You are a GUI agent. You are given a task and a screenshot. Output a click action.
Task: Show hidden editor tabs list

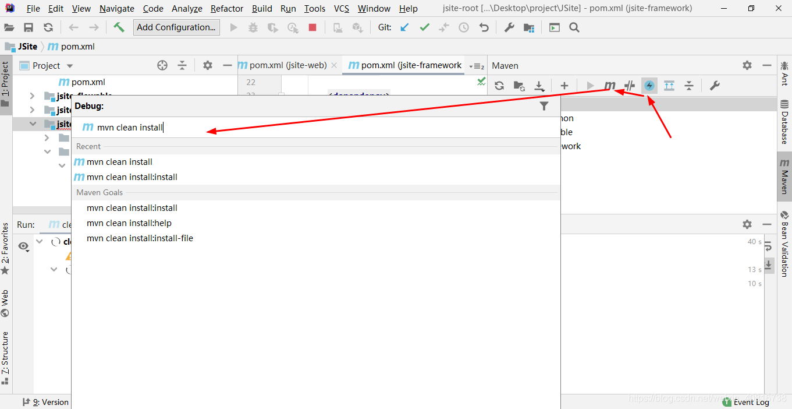pyautogui.click(x=476, y=66)
